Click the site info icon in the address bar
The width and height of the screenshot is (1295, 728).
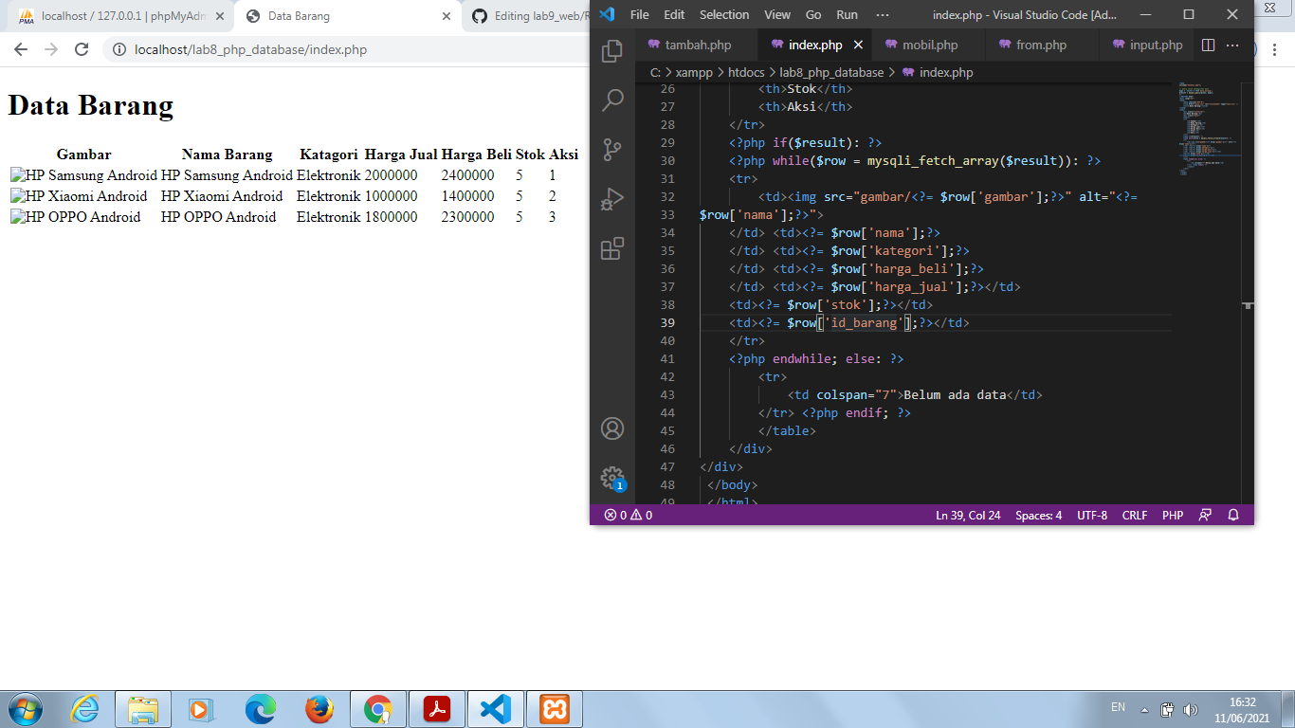click(x=119, y=49)
